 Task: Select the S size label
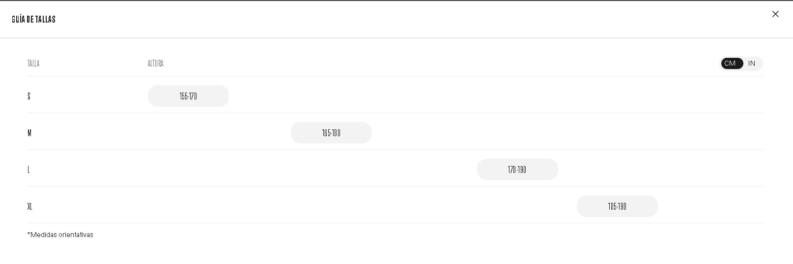(29, 96)
